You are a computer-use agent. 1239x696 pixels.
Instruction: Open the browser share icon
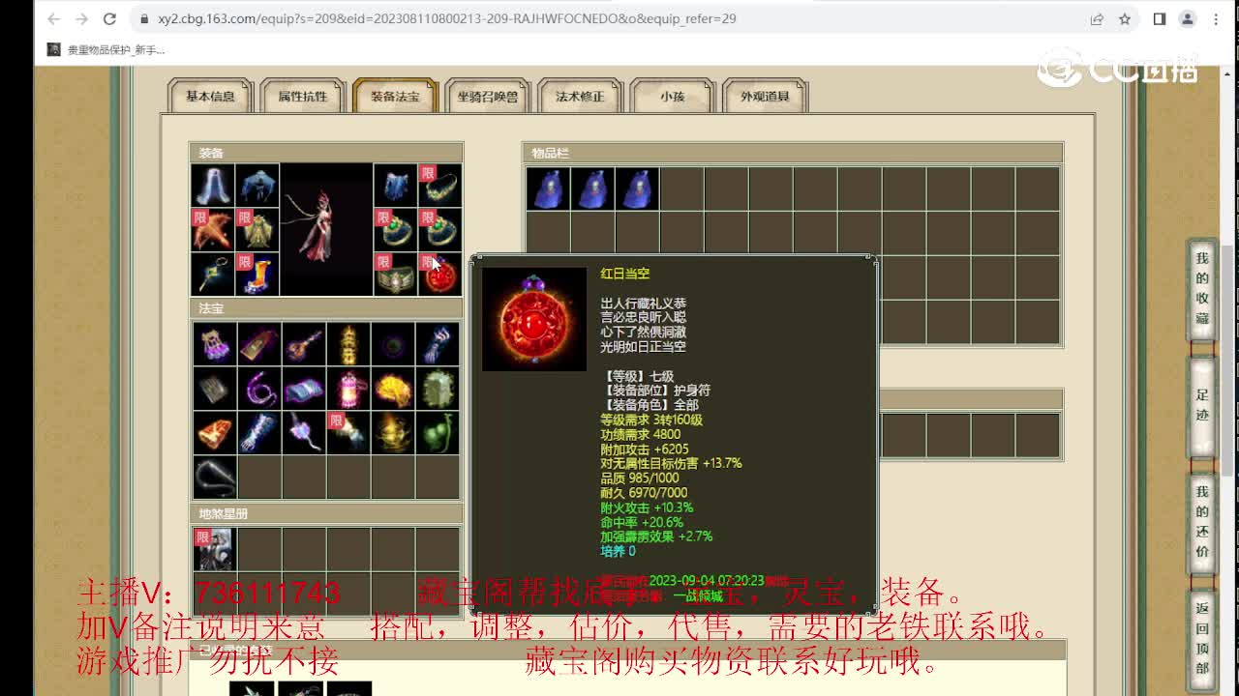[1097, 18]
